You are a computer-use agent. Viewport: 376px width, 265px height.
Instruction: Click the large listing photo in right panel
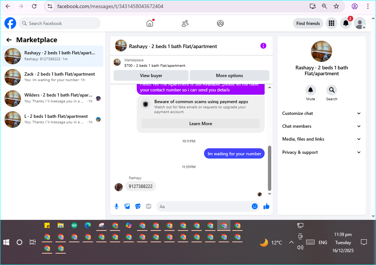(x=322, y=51)
